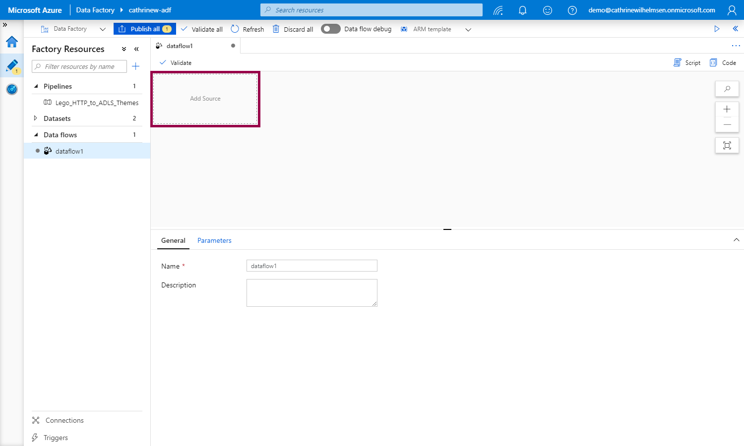The width and height of the screenshot is (744, 446).
Task: Open the Home icon in left sidebar
Action: click(12, 42)
